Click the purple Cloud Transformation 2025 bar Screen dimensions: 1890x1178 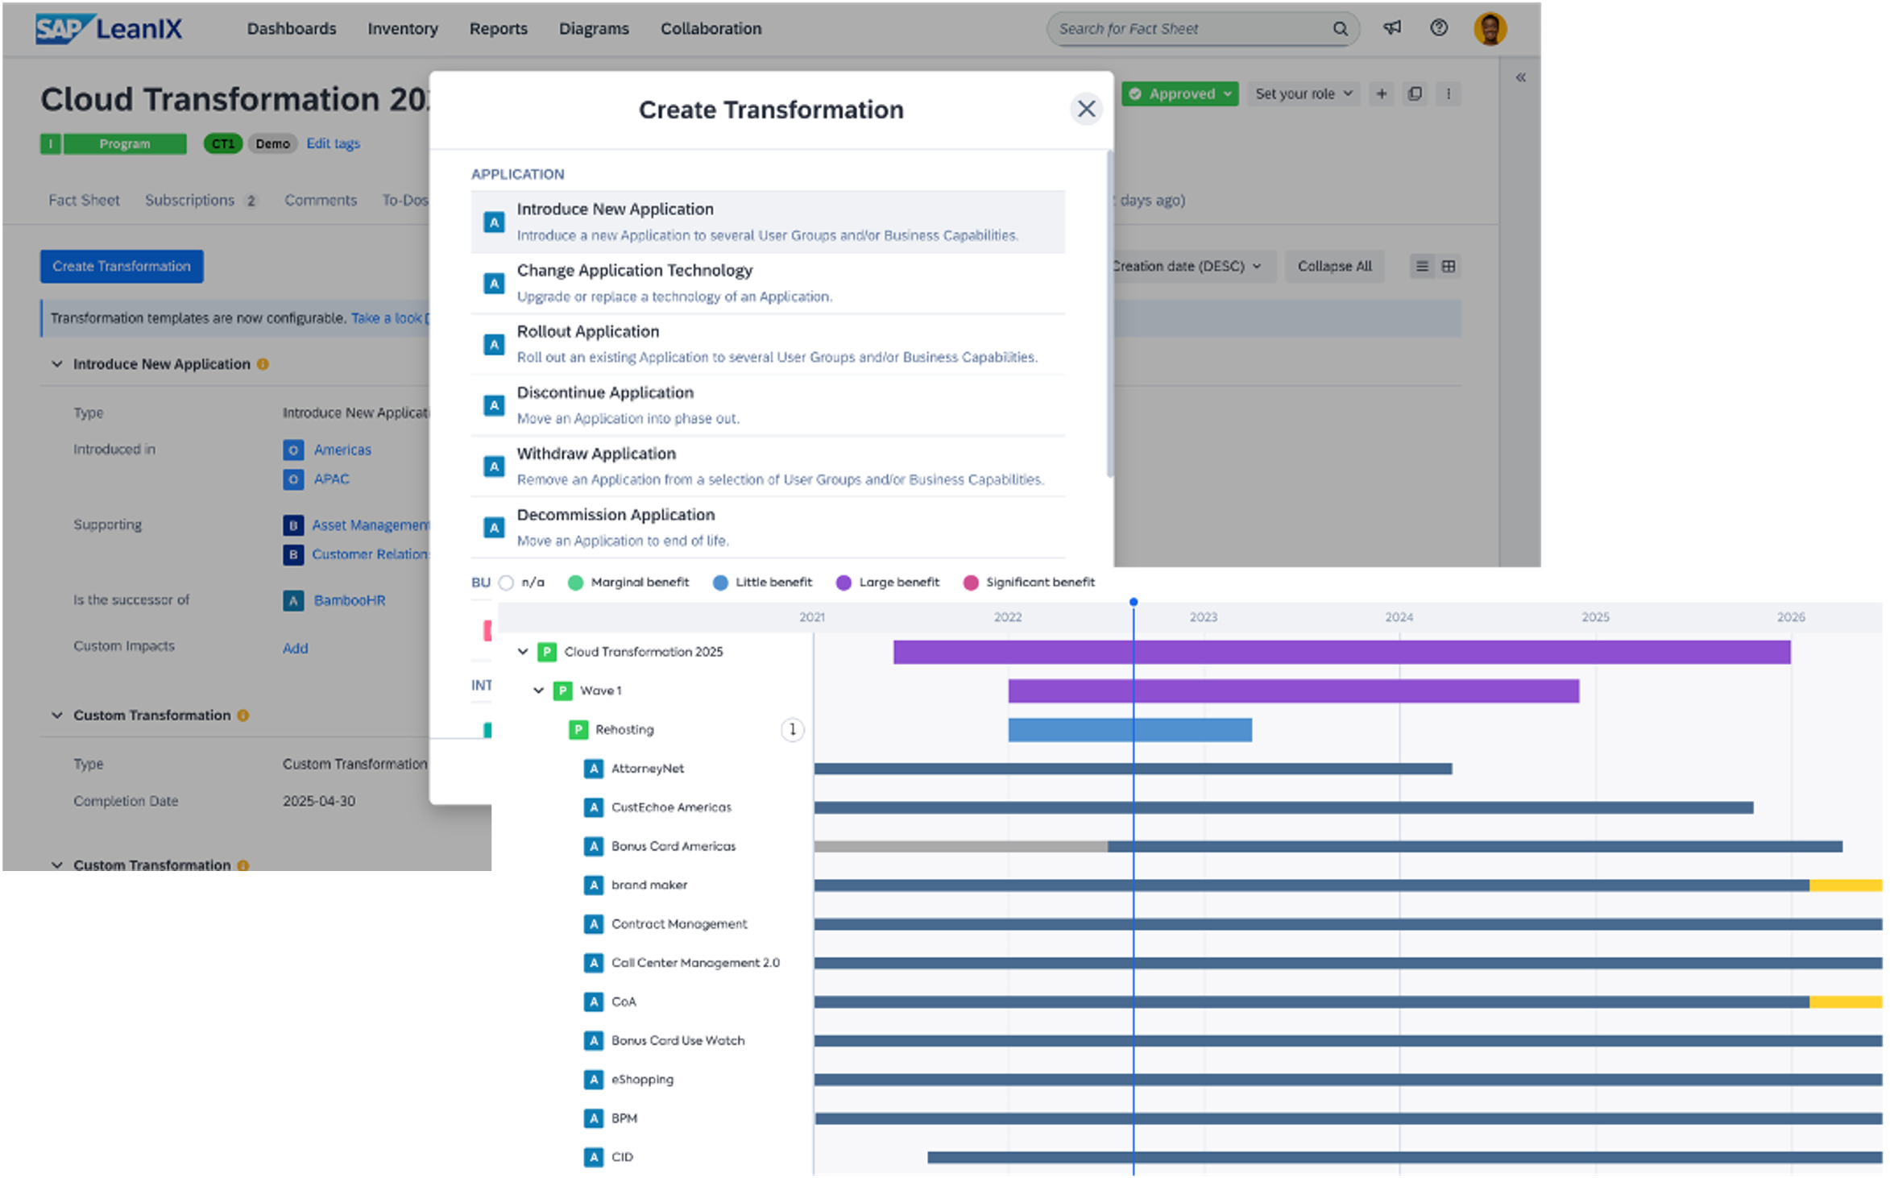1341,652
